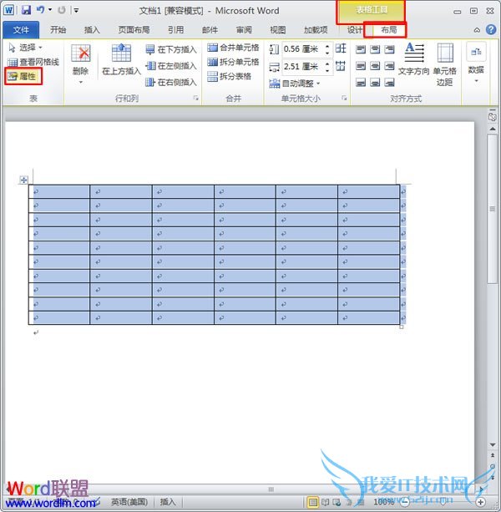Expand the 数据 data group dropdown

476,62
